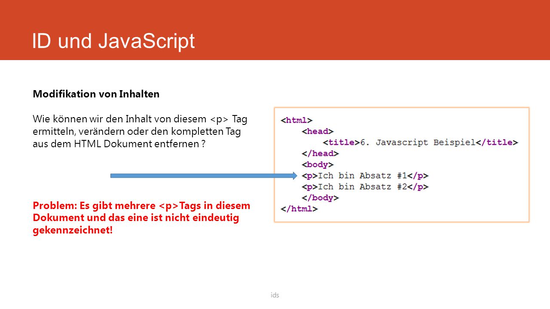Click the closing </html> tag in the code

click(299, 209)
